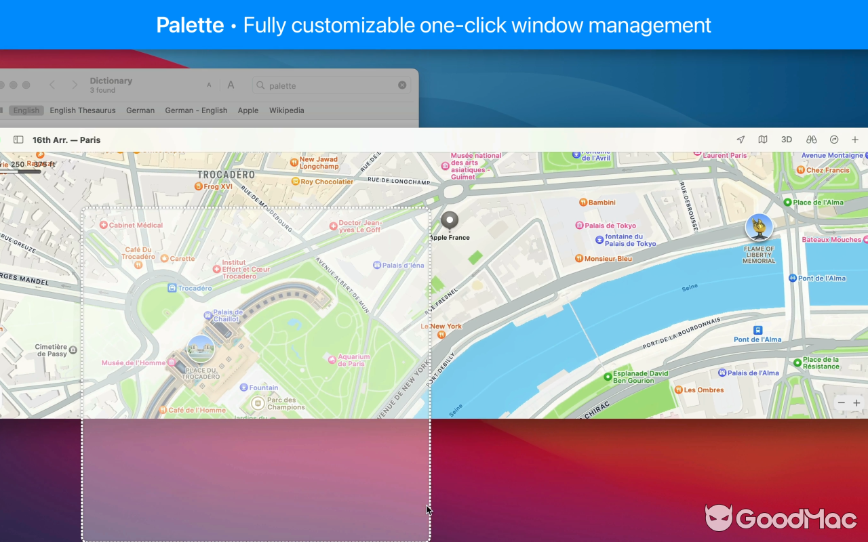Clear the Dictionary search field
868x542 pixels.
(402, 85)
